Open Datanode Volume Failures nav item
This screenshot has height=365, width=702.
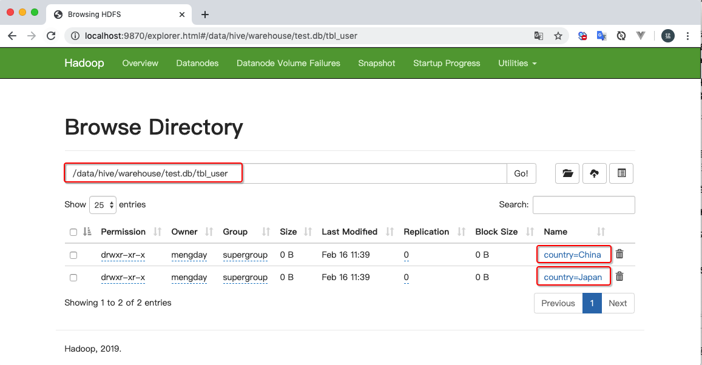point(288,63)
